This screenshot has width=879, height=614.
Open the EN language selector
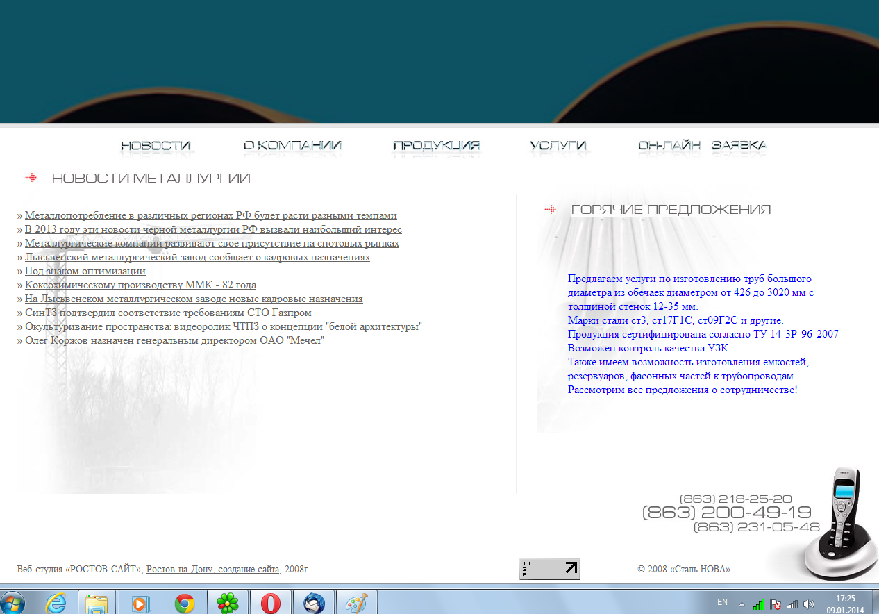click(x=722, y=602)
